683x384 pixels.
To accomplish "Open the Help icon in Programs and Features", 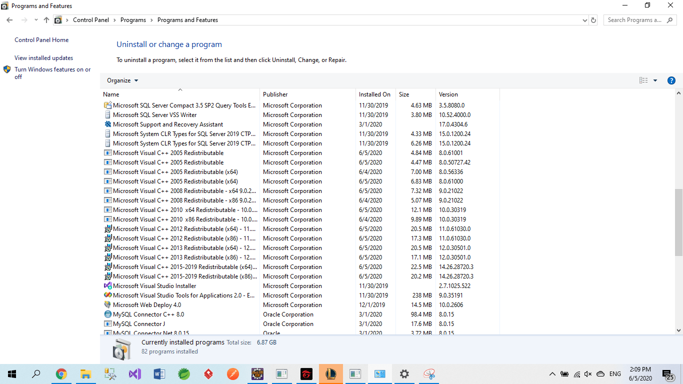I will [x=671, y=80].
